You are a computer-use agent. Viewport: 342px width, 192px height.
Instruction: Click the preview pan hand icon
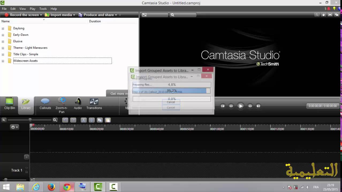click(x=324, y=15)
